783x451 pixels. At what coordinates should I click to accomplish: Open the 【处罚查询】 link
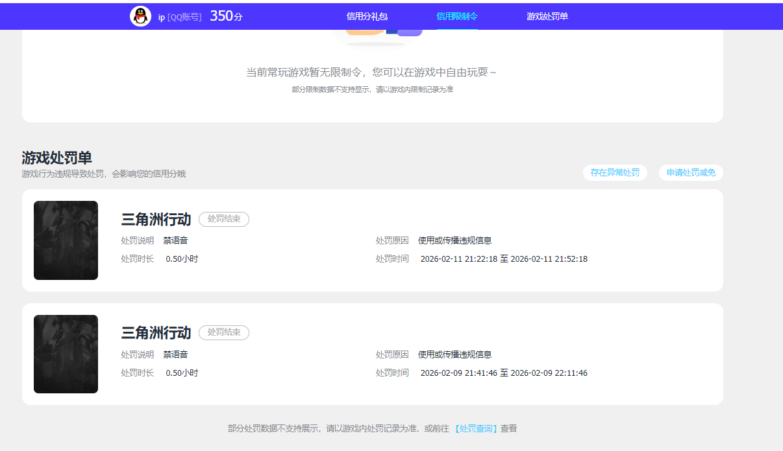click(475, 428)
